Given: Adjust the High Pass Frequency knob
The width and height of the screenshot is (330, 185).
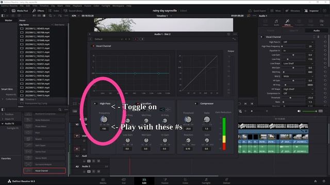Looking at the screenshot, I should pyautogui.click(x=104, y=119).
